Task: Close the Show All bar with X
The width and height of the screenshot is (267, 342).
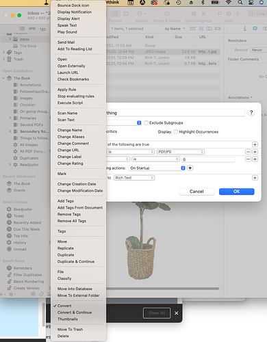Action: pyautogui.click(x=177, y=313)
